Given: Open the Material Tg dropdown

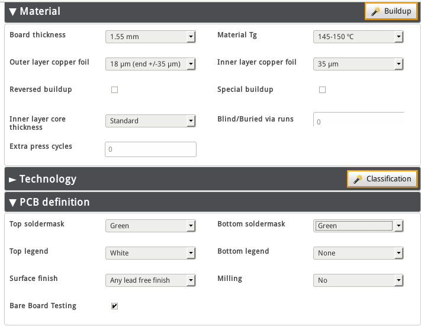Looking at the screenshot, I should pyautogui.click(x=358, y=37).
